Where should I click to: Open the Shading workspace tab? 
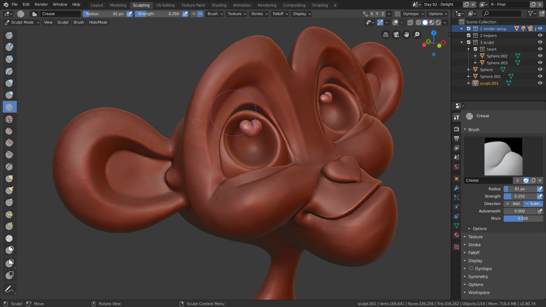pos(219,5)
